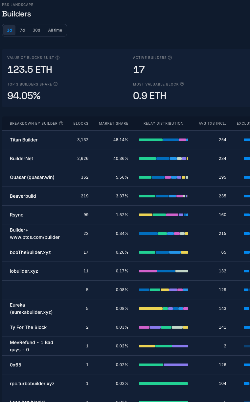Click help icon beside Most Valuable Block
Viewport: 250px width, 402px height.
tap(182, 84)
